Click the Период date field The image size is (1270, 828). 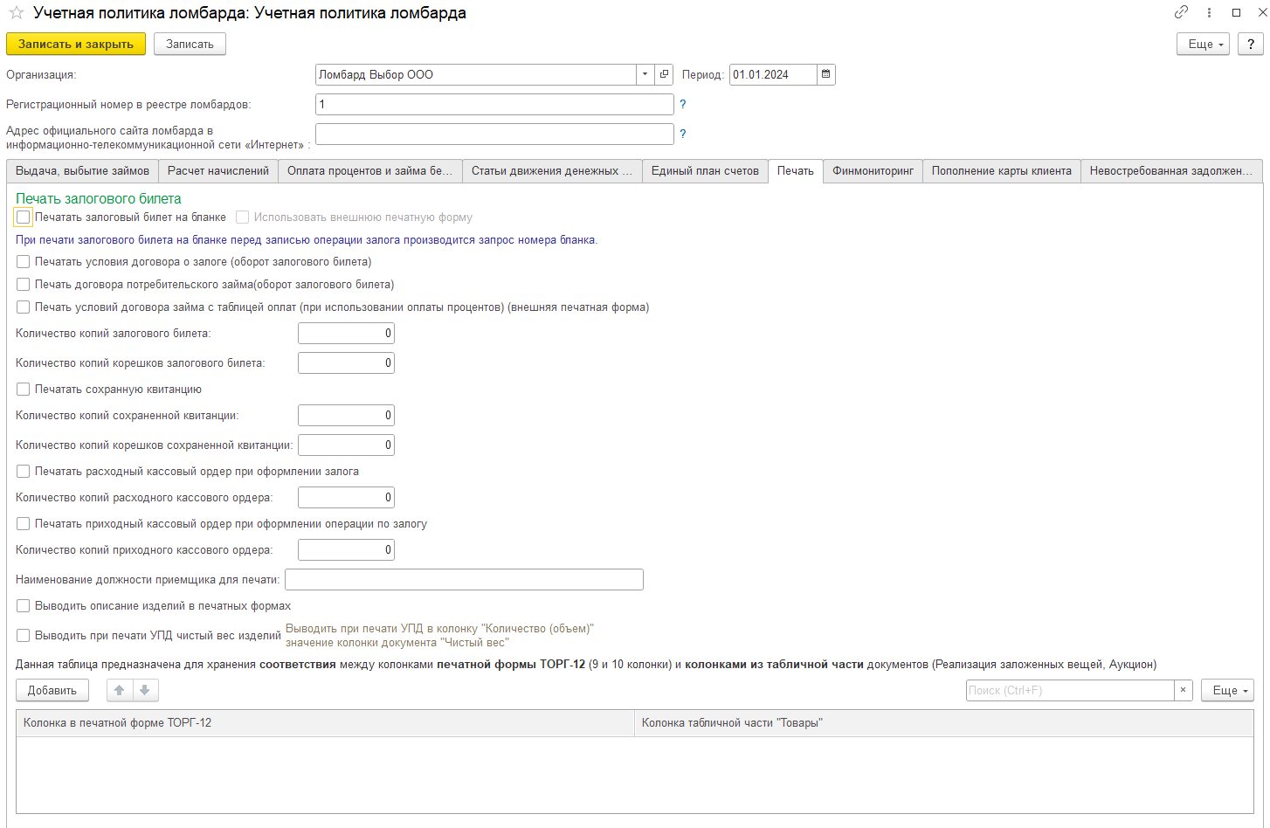774,74
